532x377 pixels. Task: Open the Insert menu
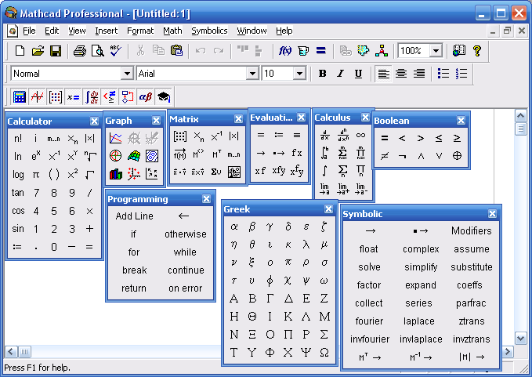click(x=107, y=31)
